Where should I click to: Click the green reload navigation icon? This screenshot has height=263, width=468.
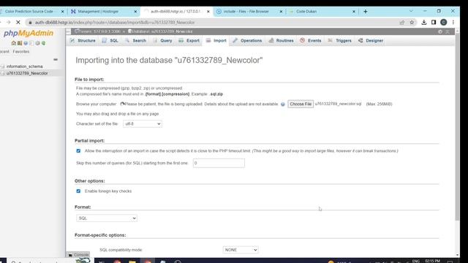pyautogui.click(x=44, y=43)
